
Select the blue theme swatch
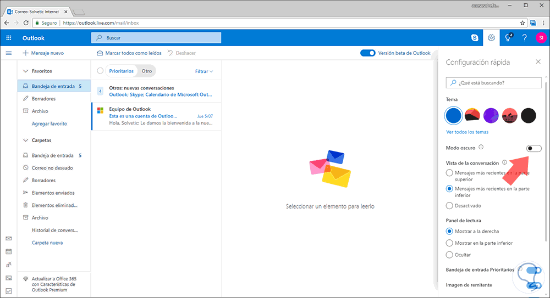453,115
